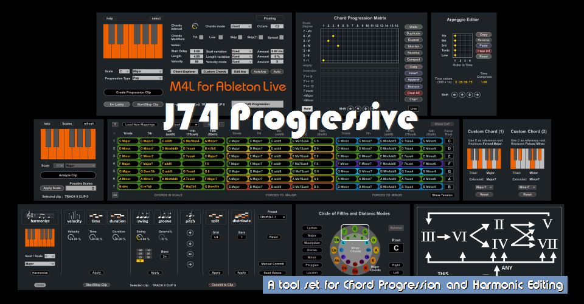Select the C Major triad chord cell
Viewport: 584px width, 304px height.
pyautogui.click(x=128, y=141)
